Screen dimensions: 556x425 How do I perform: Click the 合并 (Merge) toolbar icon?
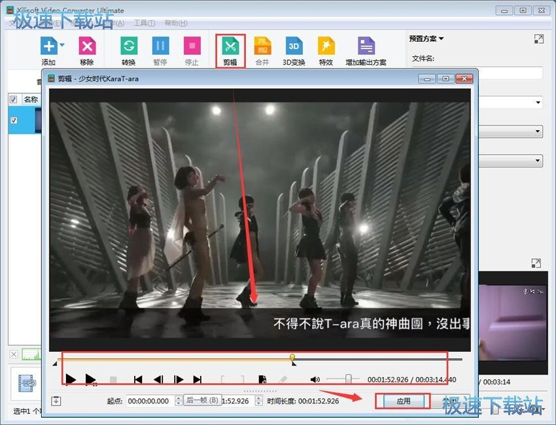(x=262, y=45)
